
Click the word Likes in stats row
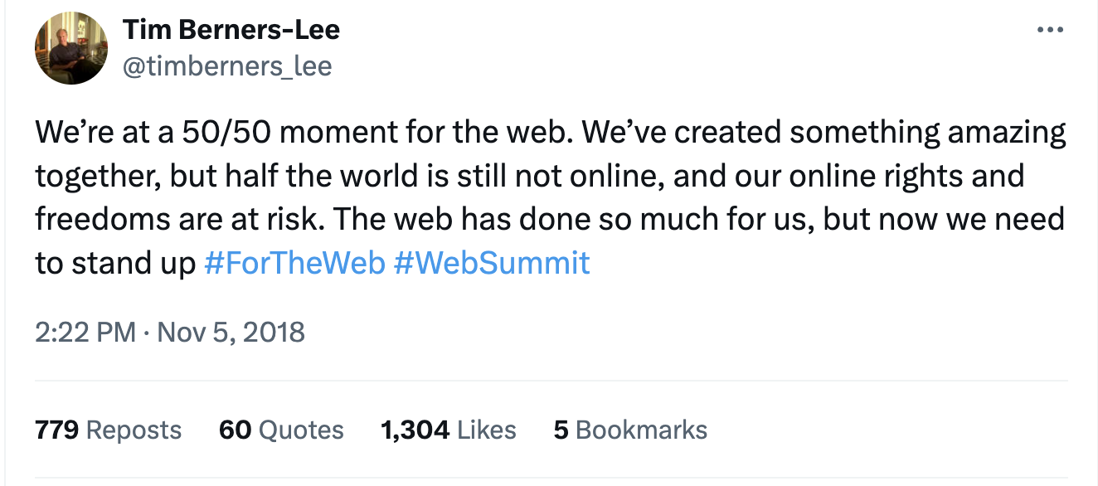[x=487, y=430]
